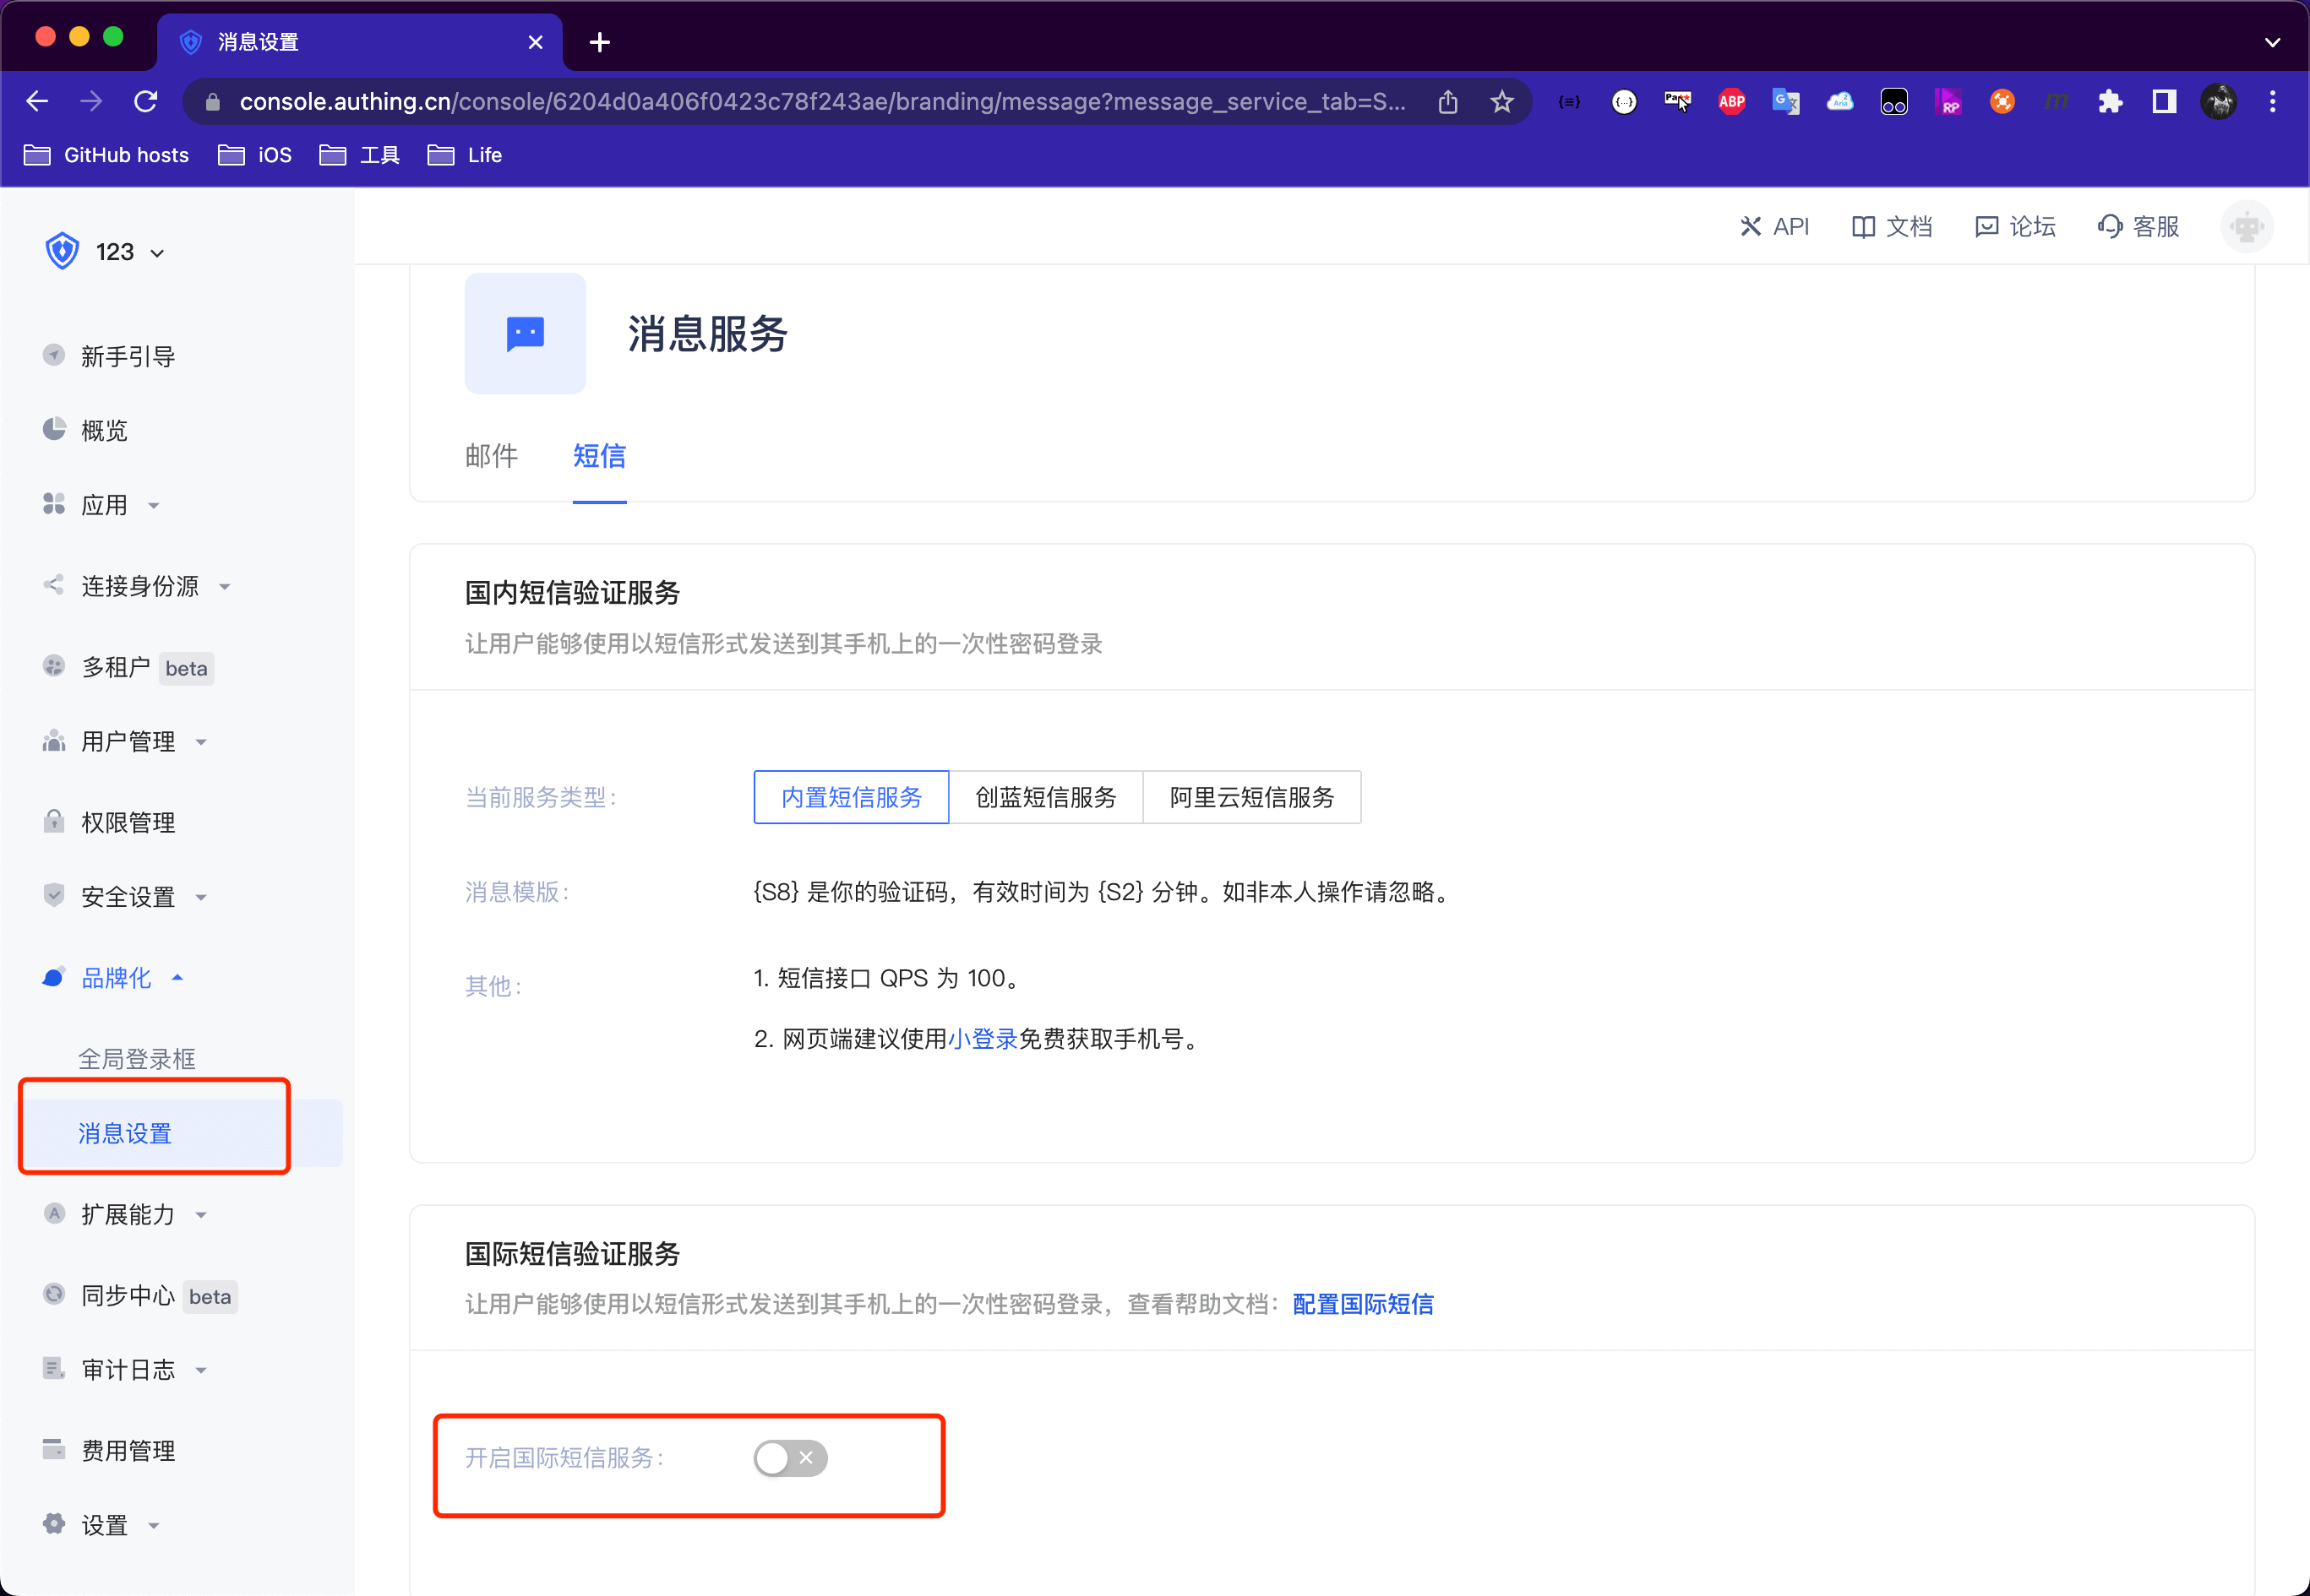Open 全局登录框 sidebar item
This screenshot has width=2310, height=1596.
click(137, 1059)
